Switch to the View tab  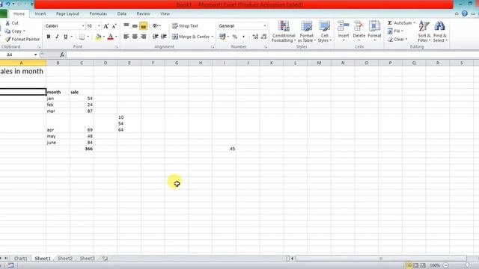click(x=165, y=13)
